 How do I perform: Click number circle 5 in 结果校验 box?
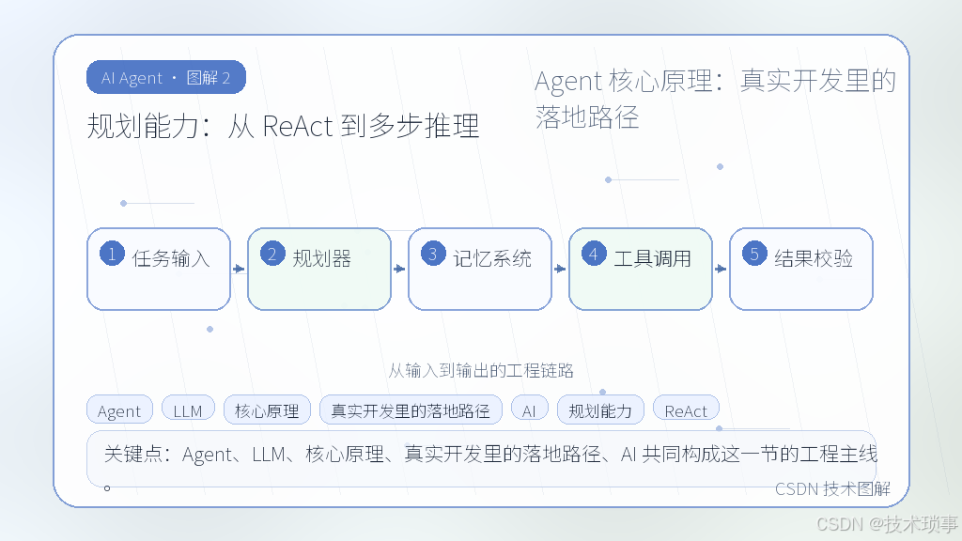754,254
